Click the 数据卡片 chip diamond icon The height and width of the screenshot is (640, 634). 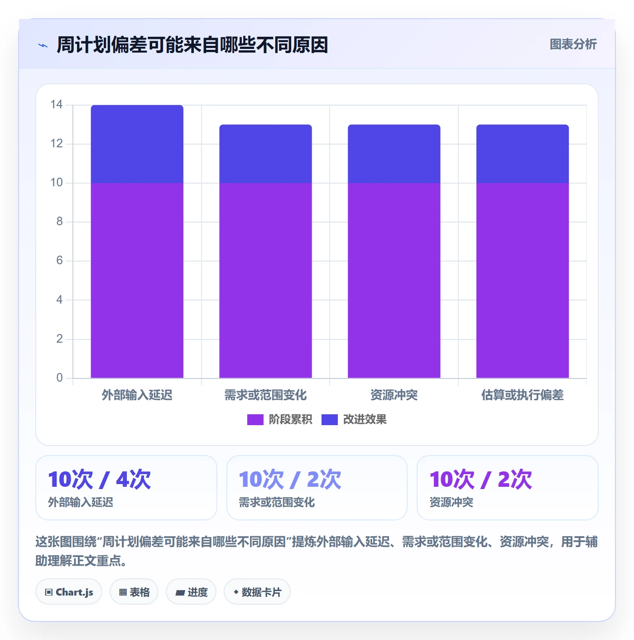tap(236, 592)
